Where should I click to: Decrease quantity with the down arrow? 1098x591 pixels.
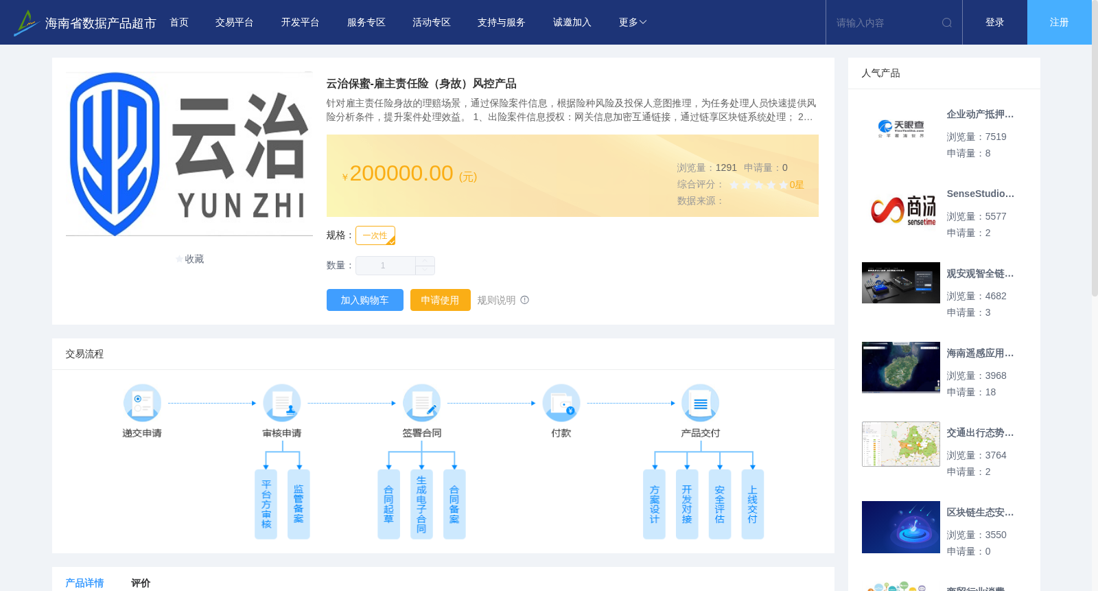[x=425, y=270]
